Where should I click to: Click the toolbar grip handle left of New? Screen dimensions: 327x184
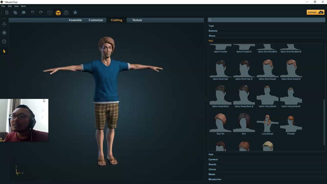(x=2, y=13)
